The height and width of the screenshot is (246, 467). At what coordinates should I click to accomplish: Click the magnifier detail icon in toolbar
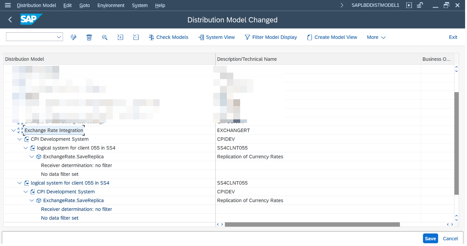pyautogui.click(x=105, y=37)
